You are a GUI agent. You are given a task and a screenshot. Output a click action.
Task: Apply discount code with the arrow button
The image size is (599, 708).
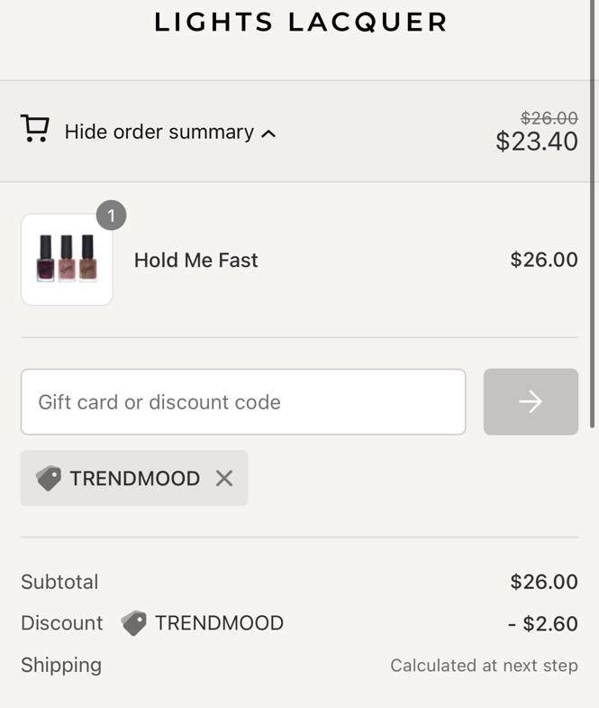tap(531, 402)
